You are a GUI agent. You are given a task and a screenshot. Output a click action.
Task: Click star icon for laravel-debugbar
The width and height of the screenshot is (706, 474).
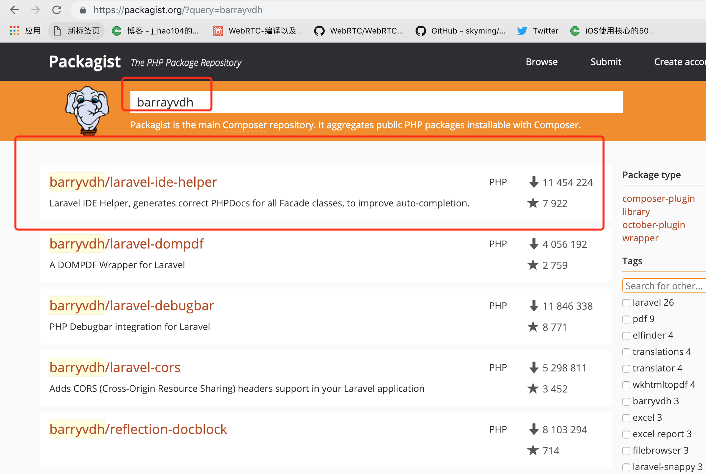point(533,327)
